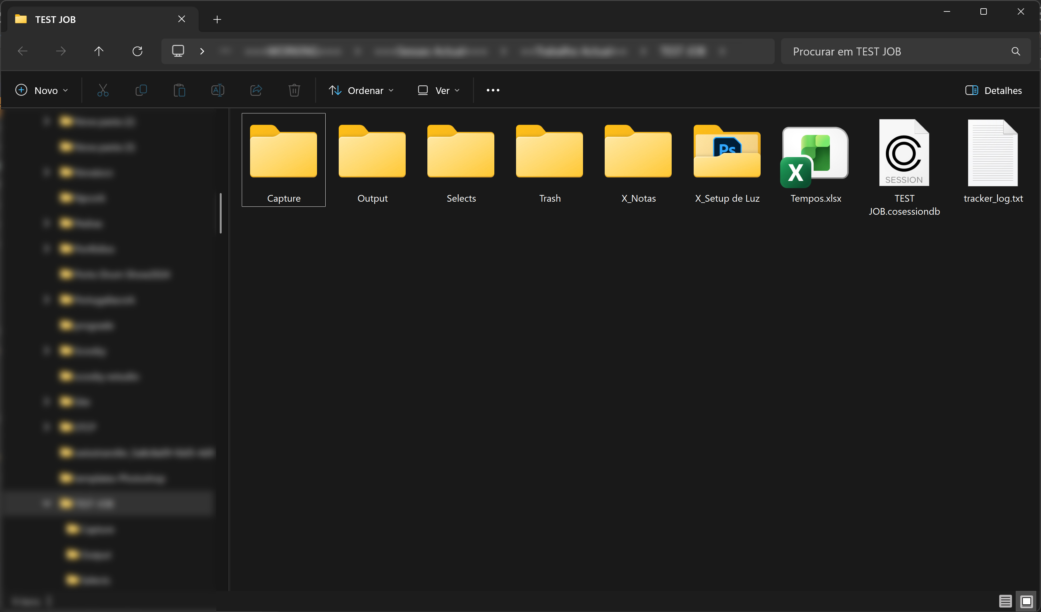Refresh the current folder view
This screenshot has width=1041, height=612.
point(137,51)
